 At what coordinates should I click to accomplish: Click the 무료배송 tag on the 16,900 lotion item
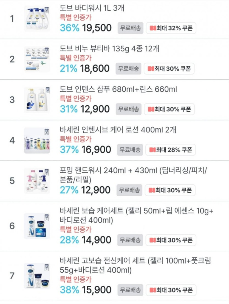(x=130, y=150)
